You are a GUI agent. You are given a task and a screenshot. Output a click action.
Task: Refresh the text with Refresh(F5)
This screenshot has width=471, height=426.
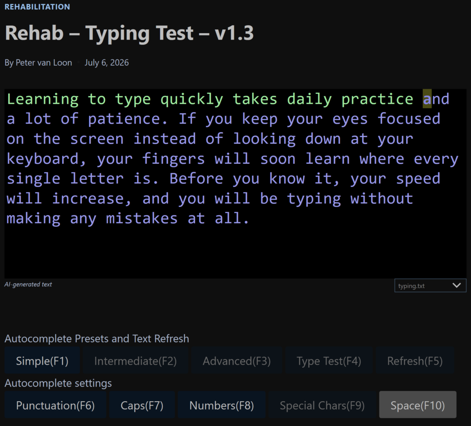(415, 361)
